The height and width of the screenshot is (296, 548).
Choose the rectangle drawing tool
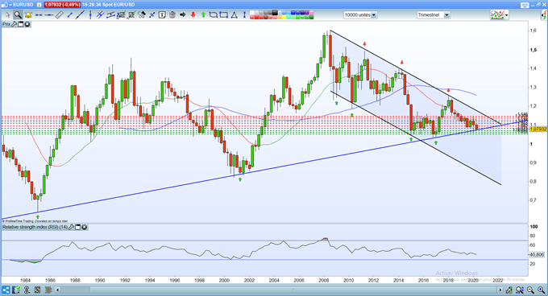coord(224,15)
